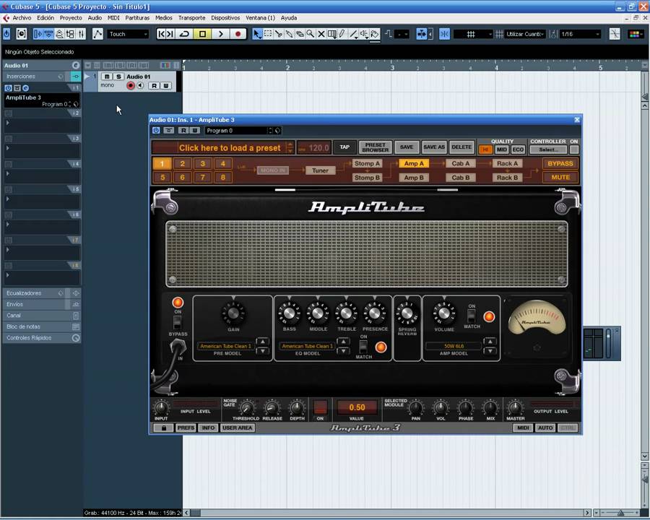This screenshot has height=520, width=650.
Task: Open the MIDI menu
Action: click(113, 18)
